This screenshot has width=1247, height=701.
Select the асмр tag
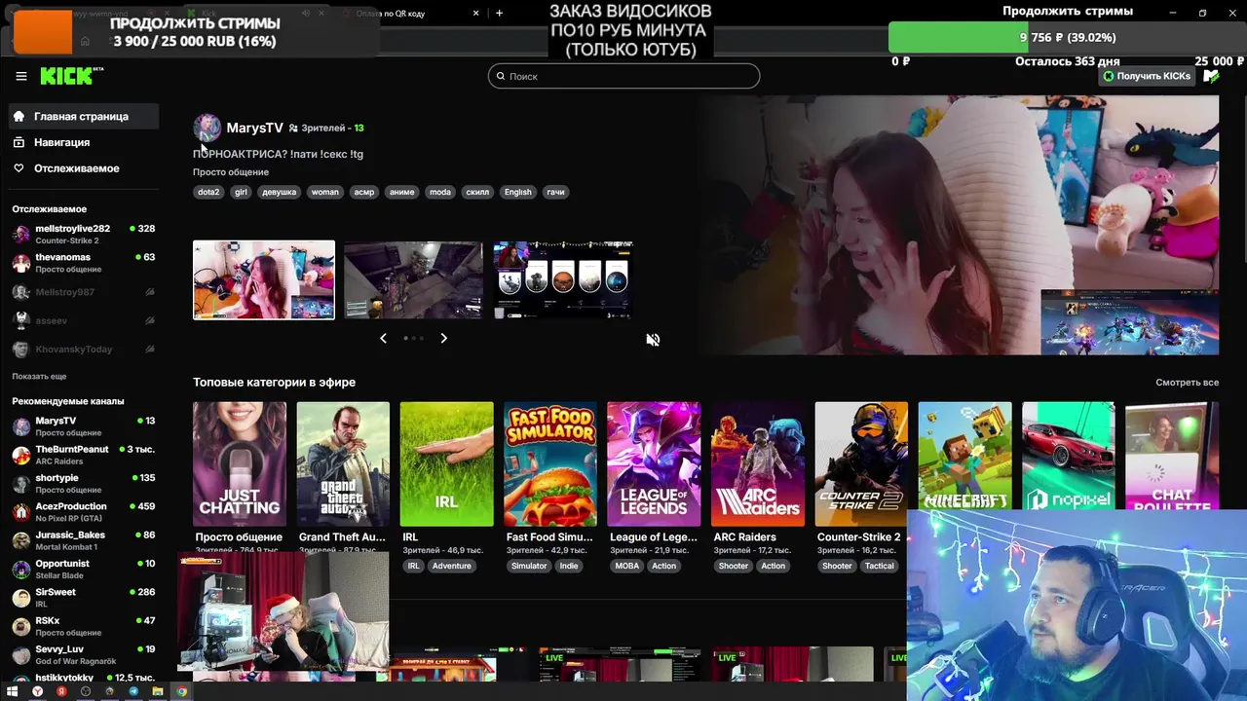364,192
